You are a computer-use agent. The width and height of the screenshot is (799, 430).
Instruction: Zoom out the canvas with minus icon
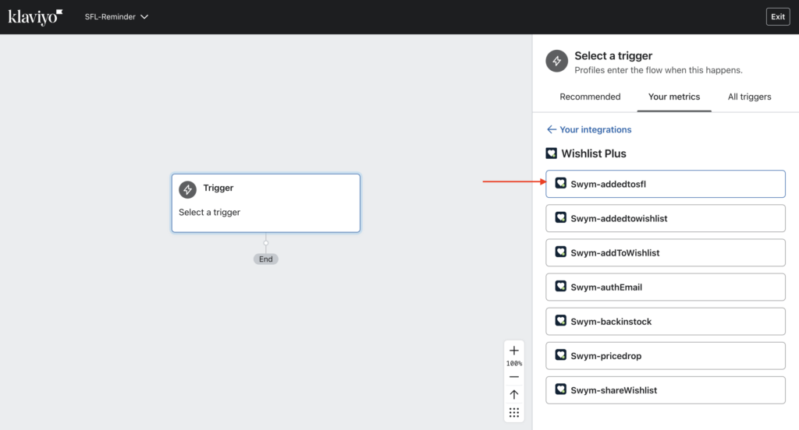pos(513,377)
